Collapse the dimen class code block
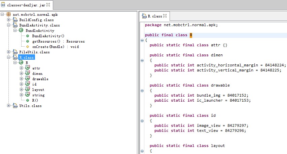The width and height of the screenshot is (287, 154). point(142,60)
